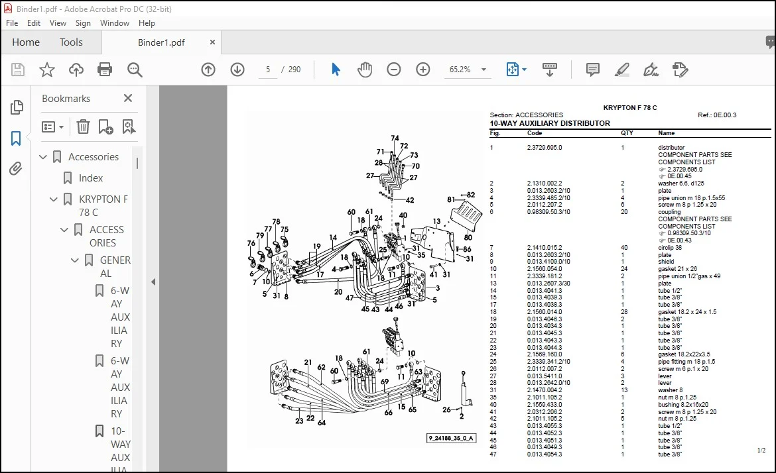Click the 'bushing 8.2x16x20' part name

[683, 404]
